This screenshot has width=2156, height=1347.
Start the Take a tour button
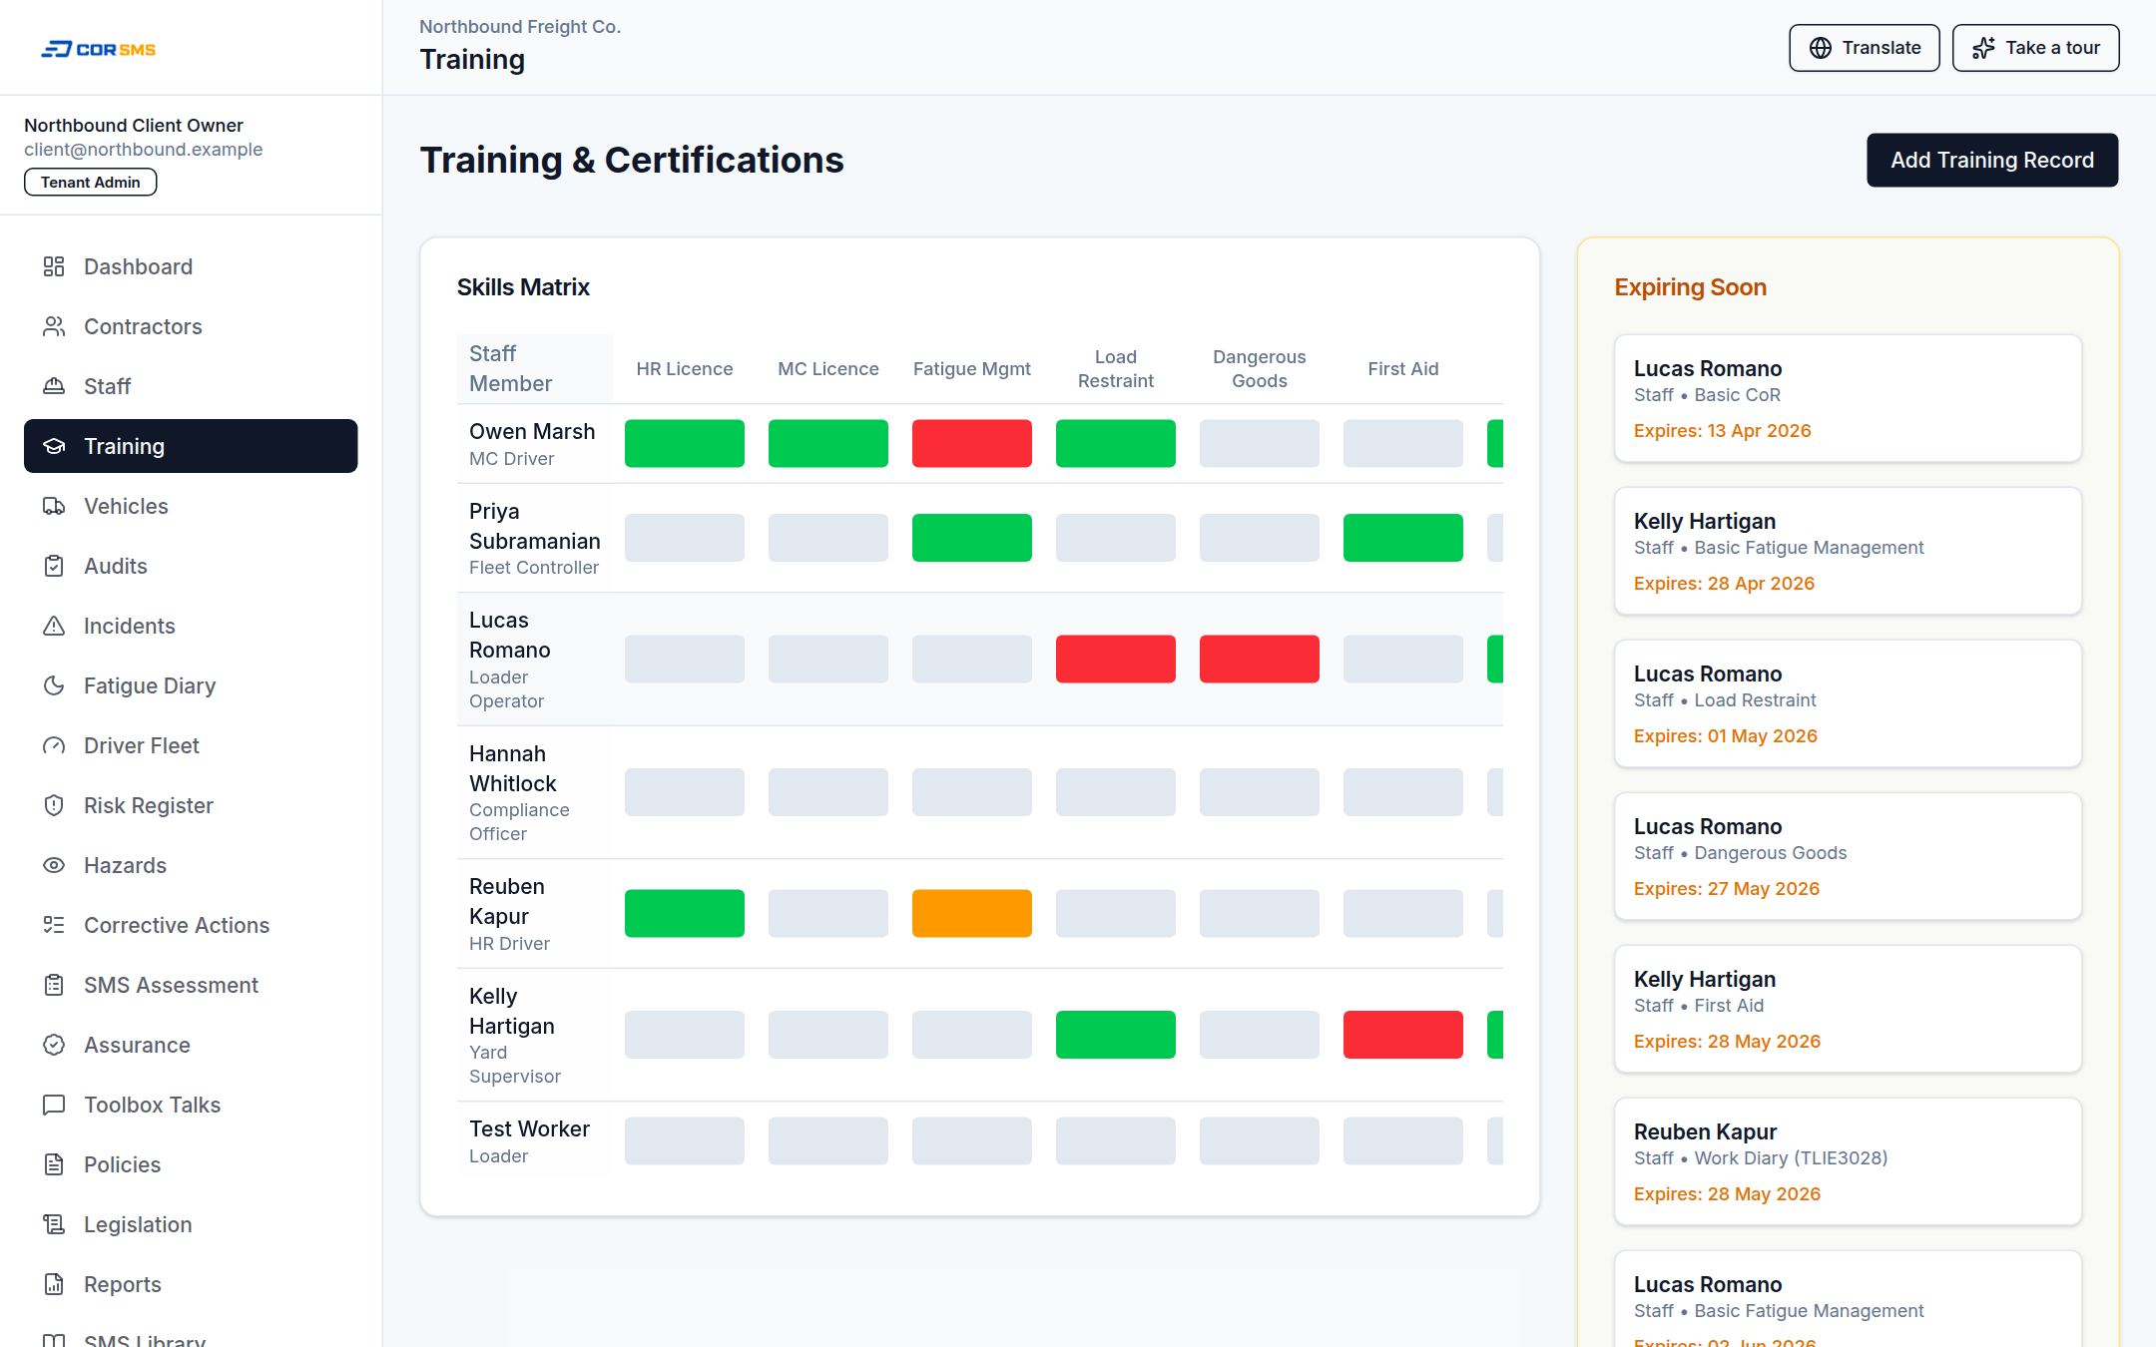pyautogui.click(x=2035, y=48)
